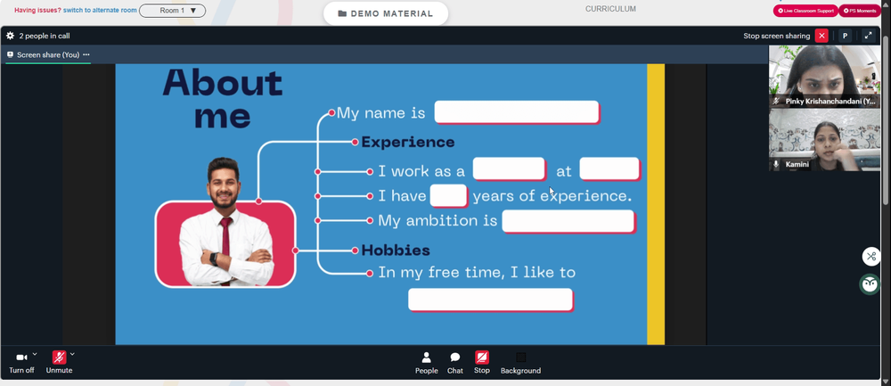Click the P button in call header
Image resolution: width=891 pixels, height=386 pixels.
coord(845,36)
